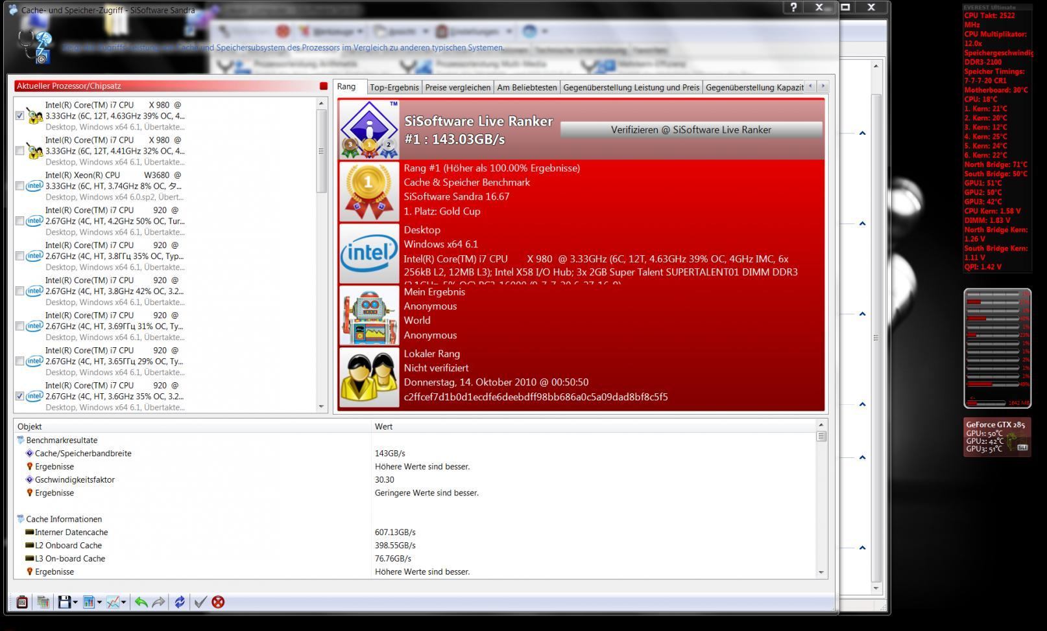Click results table scroll up arrow
Viewport: 1047px width, 631px height.
[821, 424]
